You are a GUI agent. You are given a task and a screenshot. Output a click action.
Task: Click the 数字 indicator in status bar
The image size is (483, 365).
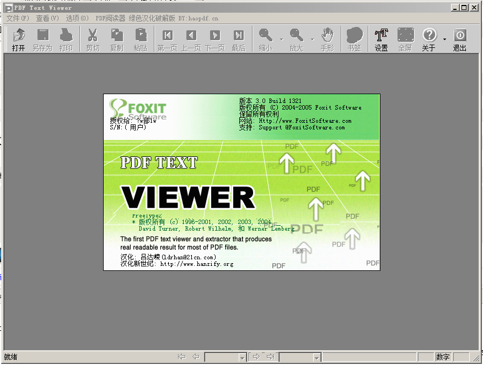443,357
